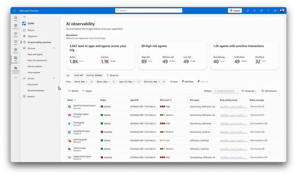
Task: Open the notifications bell icon
Action: click(x=254, y=11)
